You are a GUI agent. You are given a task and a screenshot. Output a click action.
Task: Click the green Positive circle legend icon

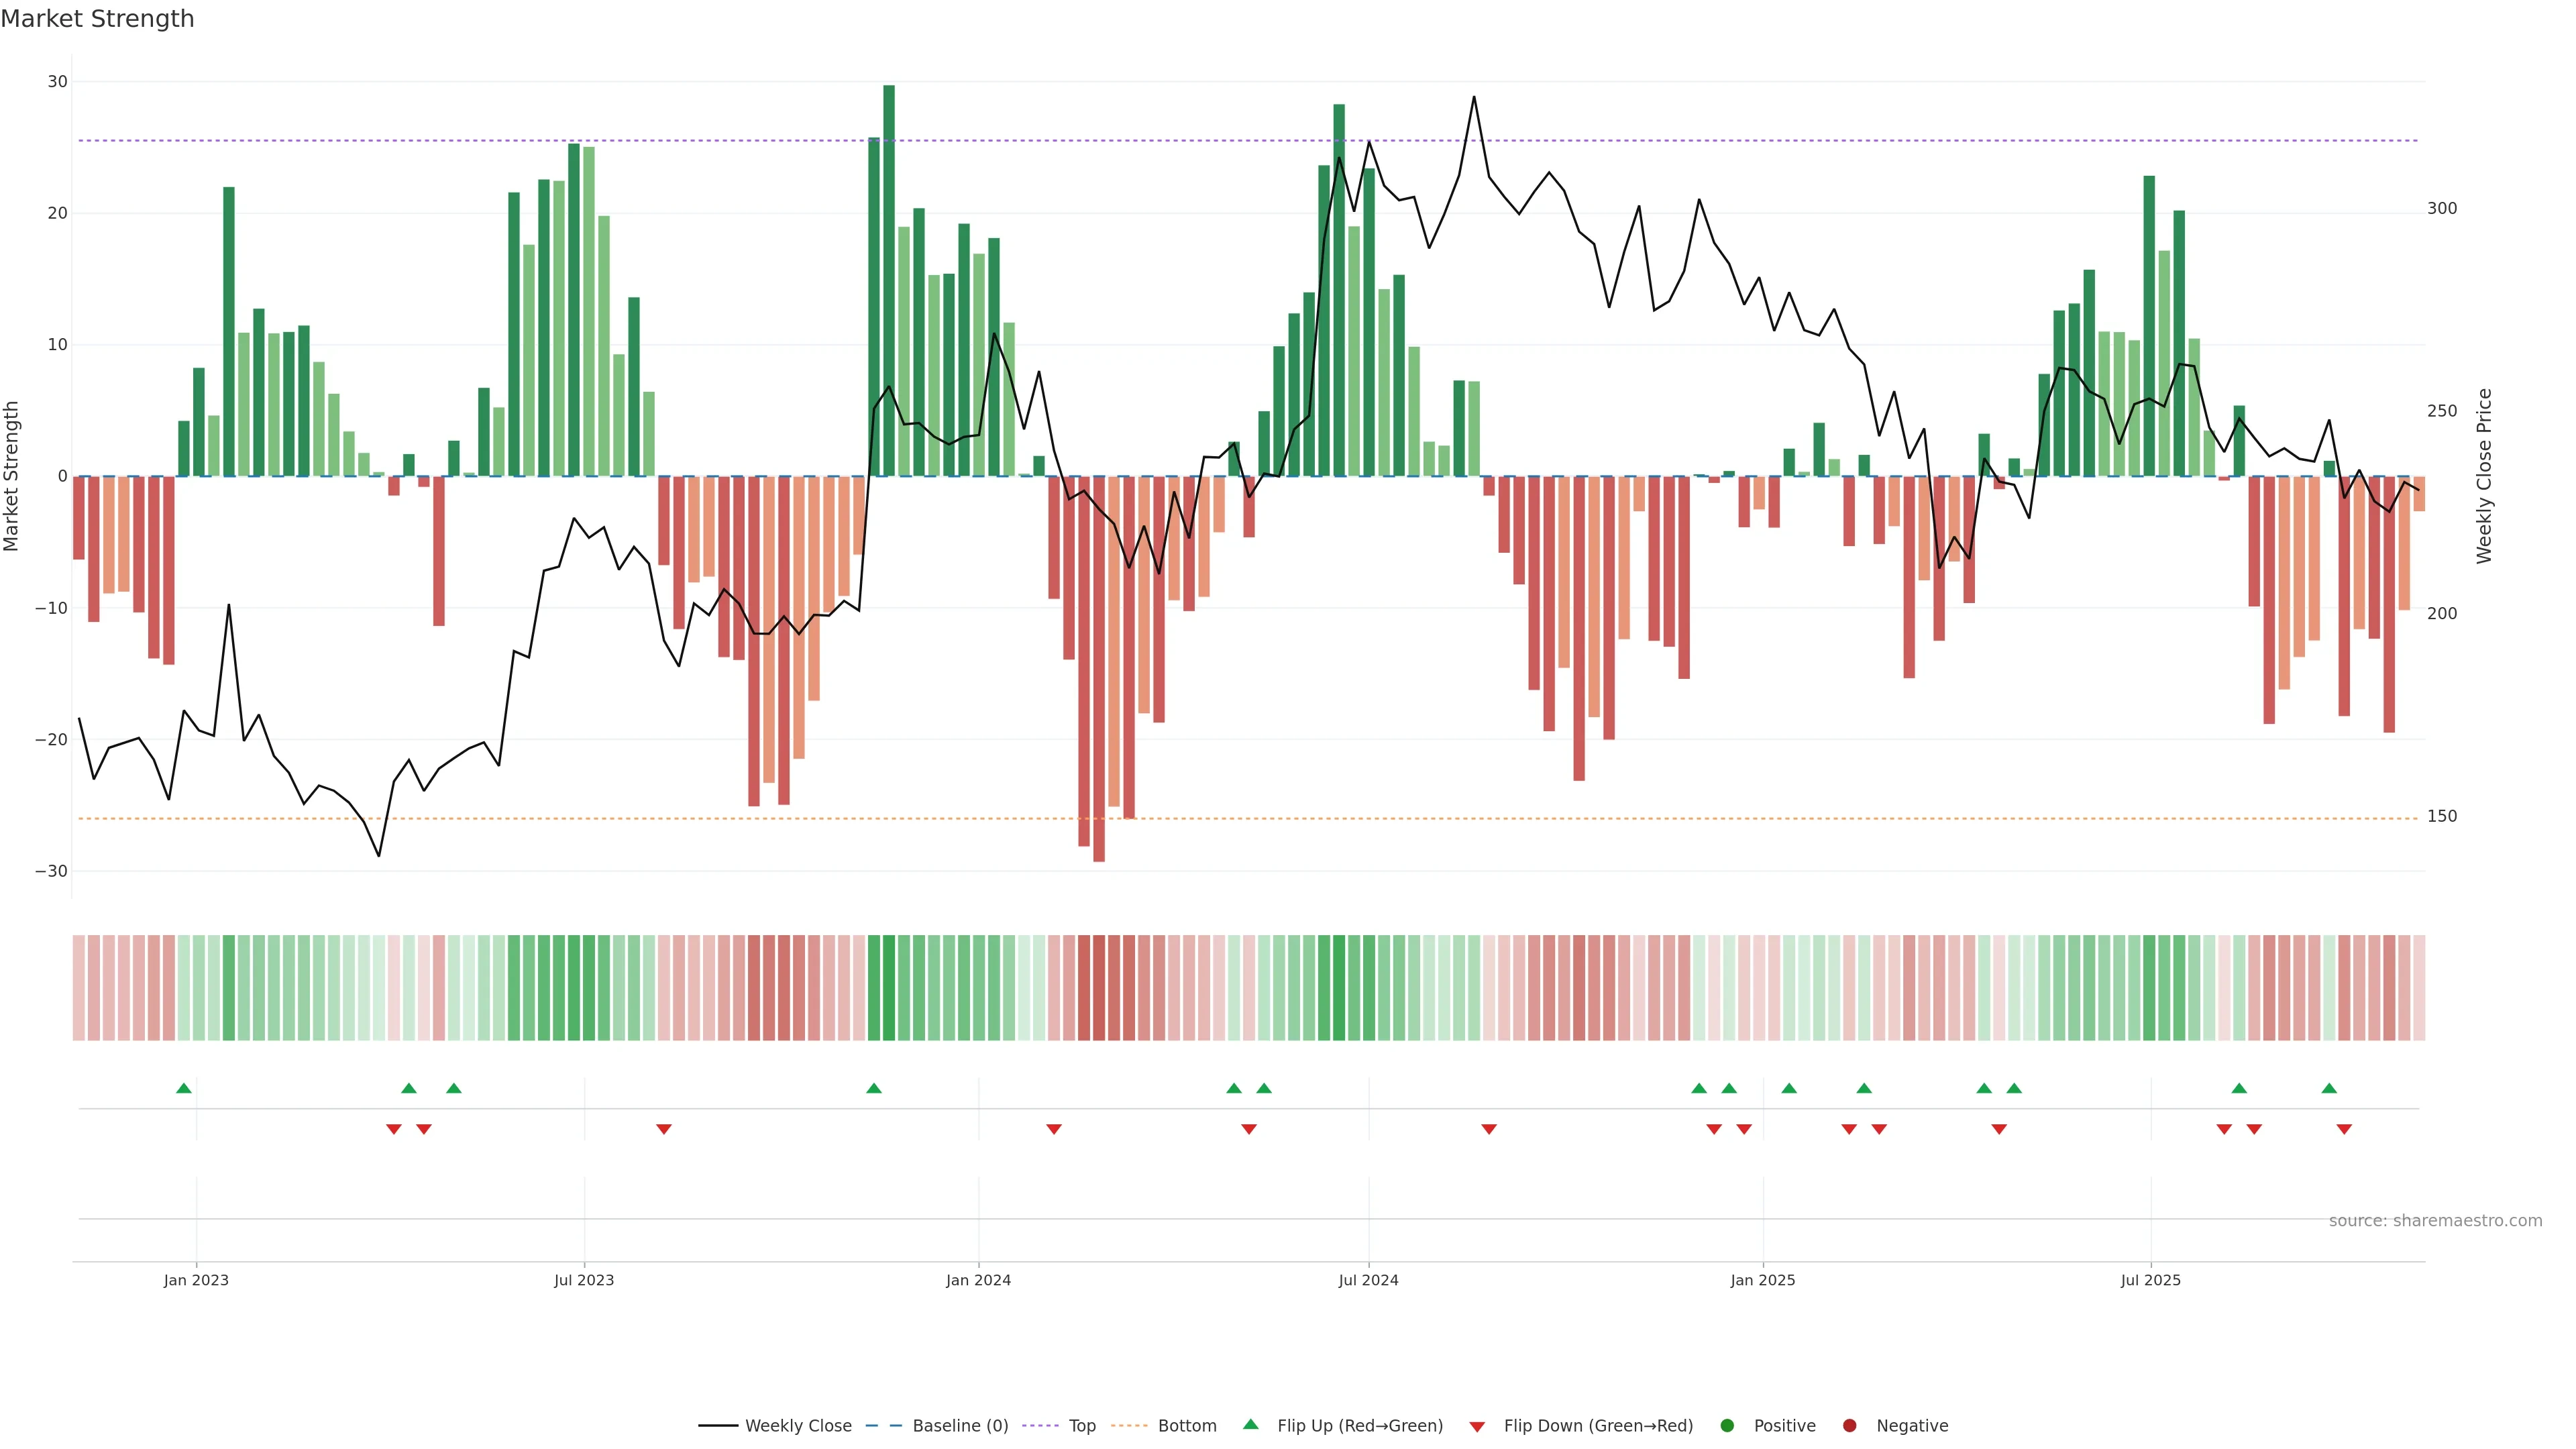pos(1727,1425)
